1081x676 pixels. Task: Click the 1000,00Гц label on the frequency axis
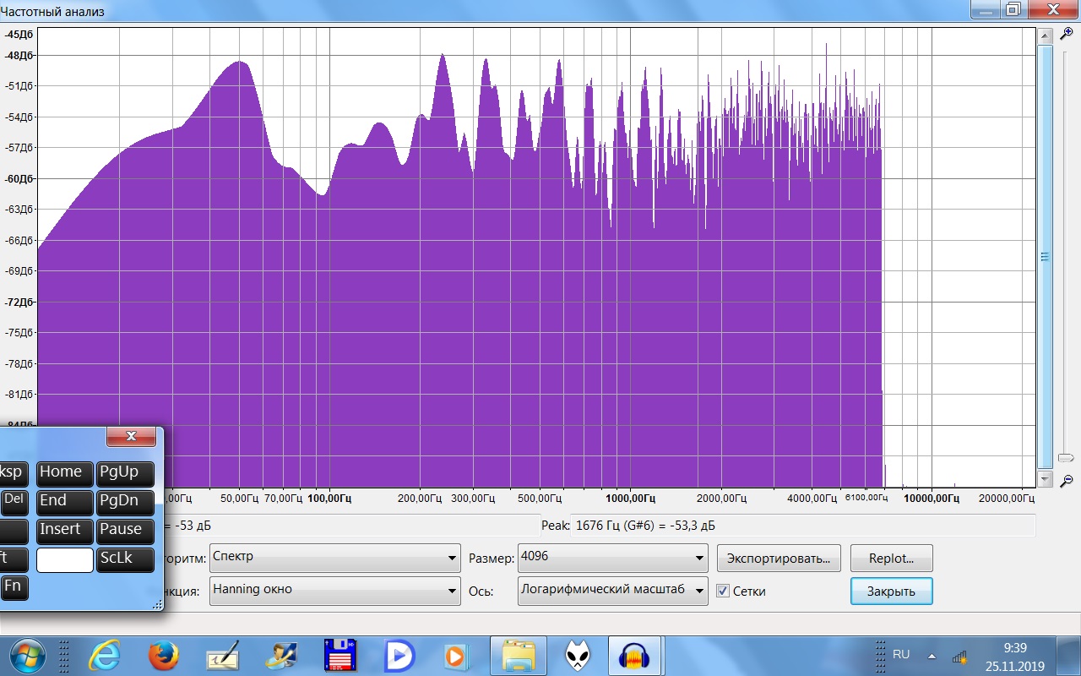tap(630, 498)
